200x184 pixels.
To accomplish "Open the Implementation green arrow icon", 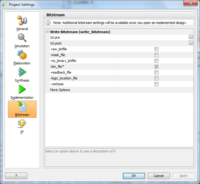I will (22, 89).
